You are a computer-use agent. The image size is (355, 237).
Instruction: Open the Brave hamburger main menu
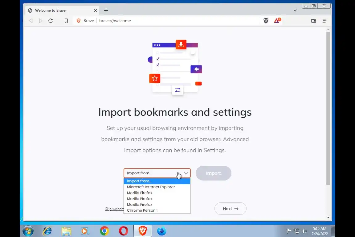tap(324, 21)
